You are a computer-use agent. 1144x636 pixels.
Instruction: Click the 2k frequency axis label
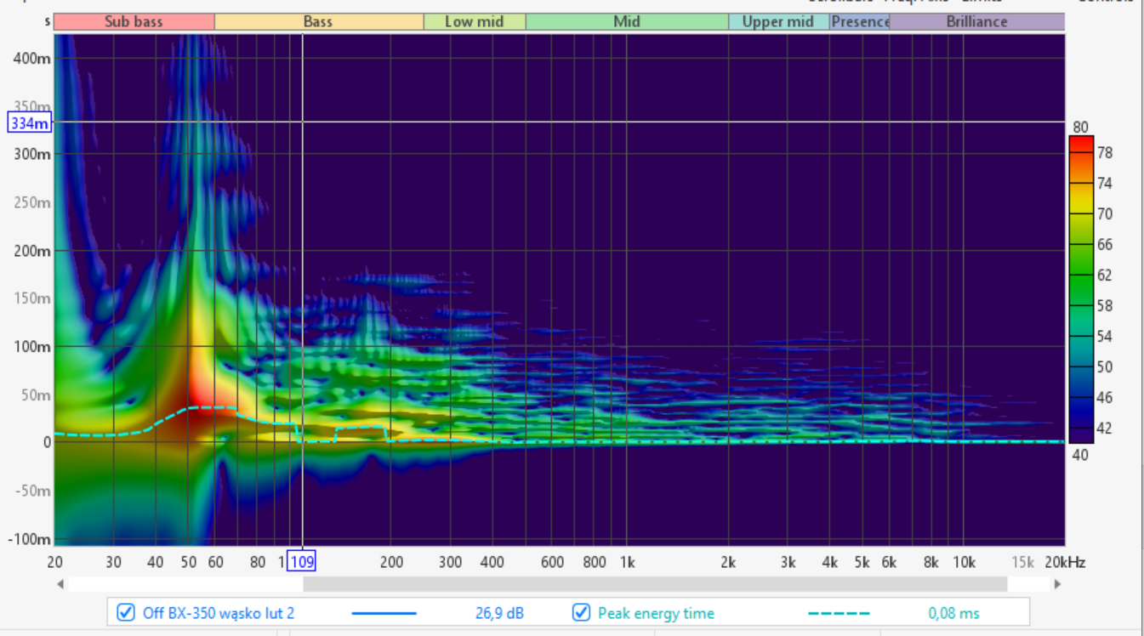coord(728,562)
